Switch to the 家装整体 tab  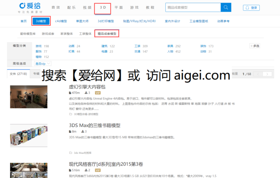66,34
